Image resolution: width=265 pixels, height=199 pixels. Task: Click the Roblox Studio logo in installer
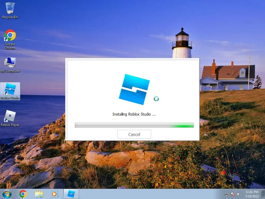click(134, 89)
